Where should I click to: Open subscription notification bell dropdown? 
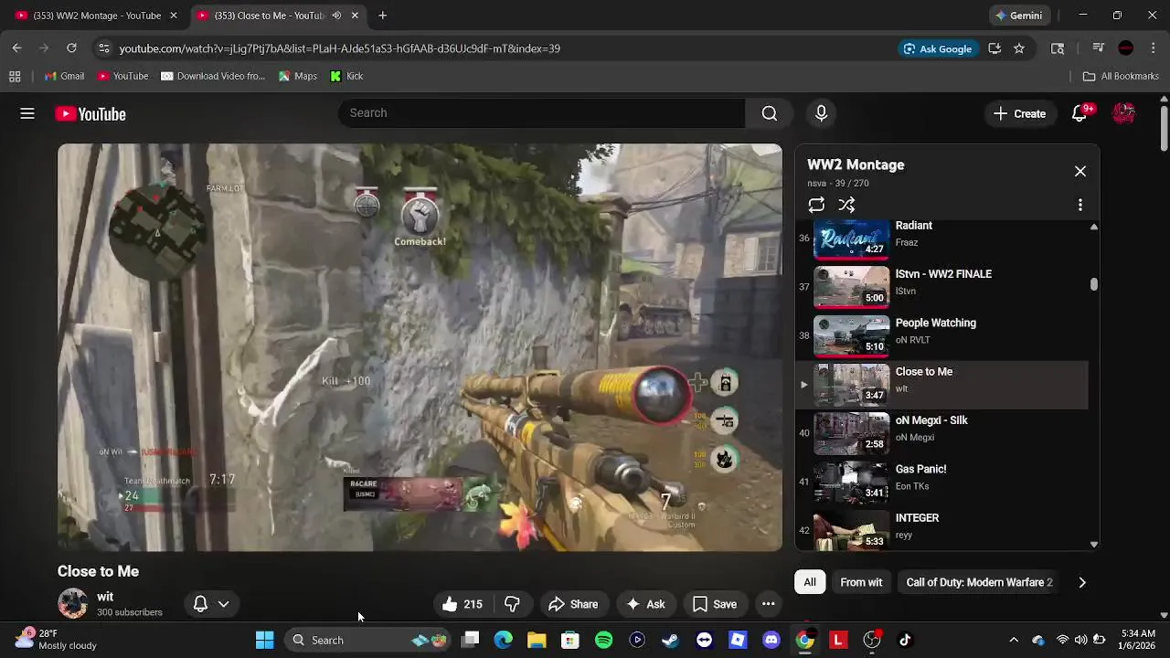point(211,604)
